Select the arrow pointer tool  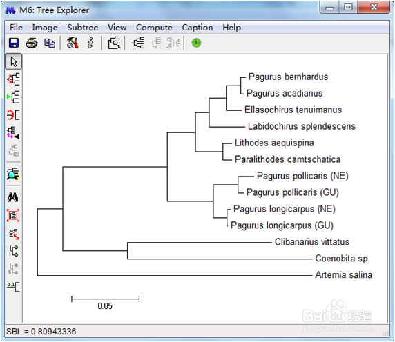[13, 61]
